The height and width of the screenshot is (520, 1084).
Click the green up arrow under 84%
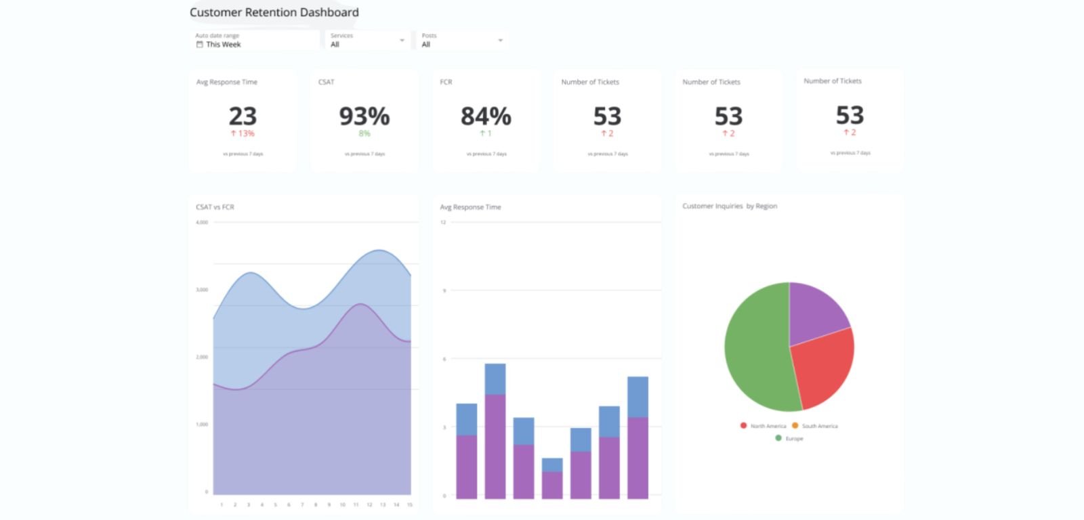pyautogui.click(x=482, y=133)
